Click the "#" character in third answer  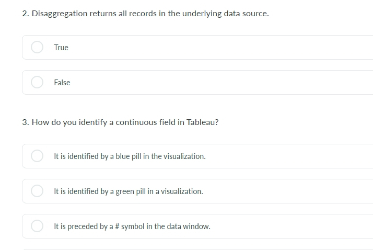coord(117,226)
